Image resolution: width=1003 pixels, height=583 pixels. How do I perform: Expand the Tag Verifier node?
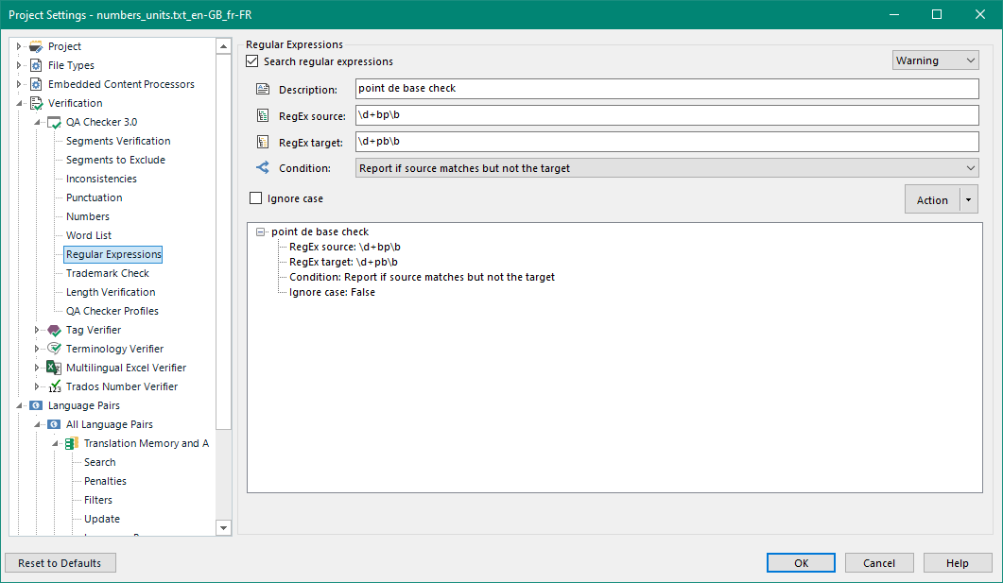point(37,330)
